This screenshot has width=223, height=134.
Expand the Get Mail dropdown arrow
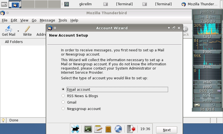[18, 31]
